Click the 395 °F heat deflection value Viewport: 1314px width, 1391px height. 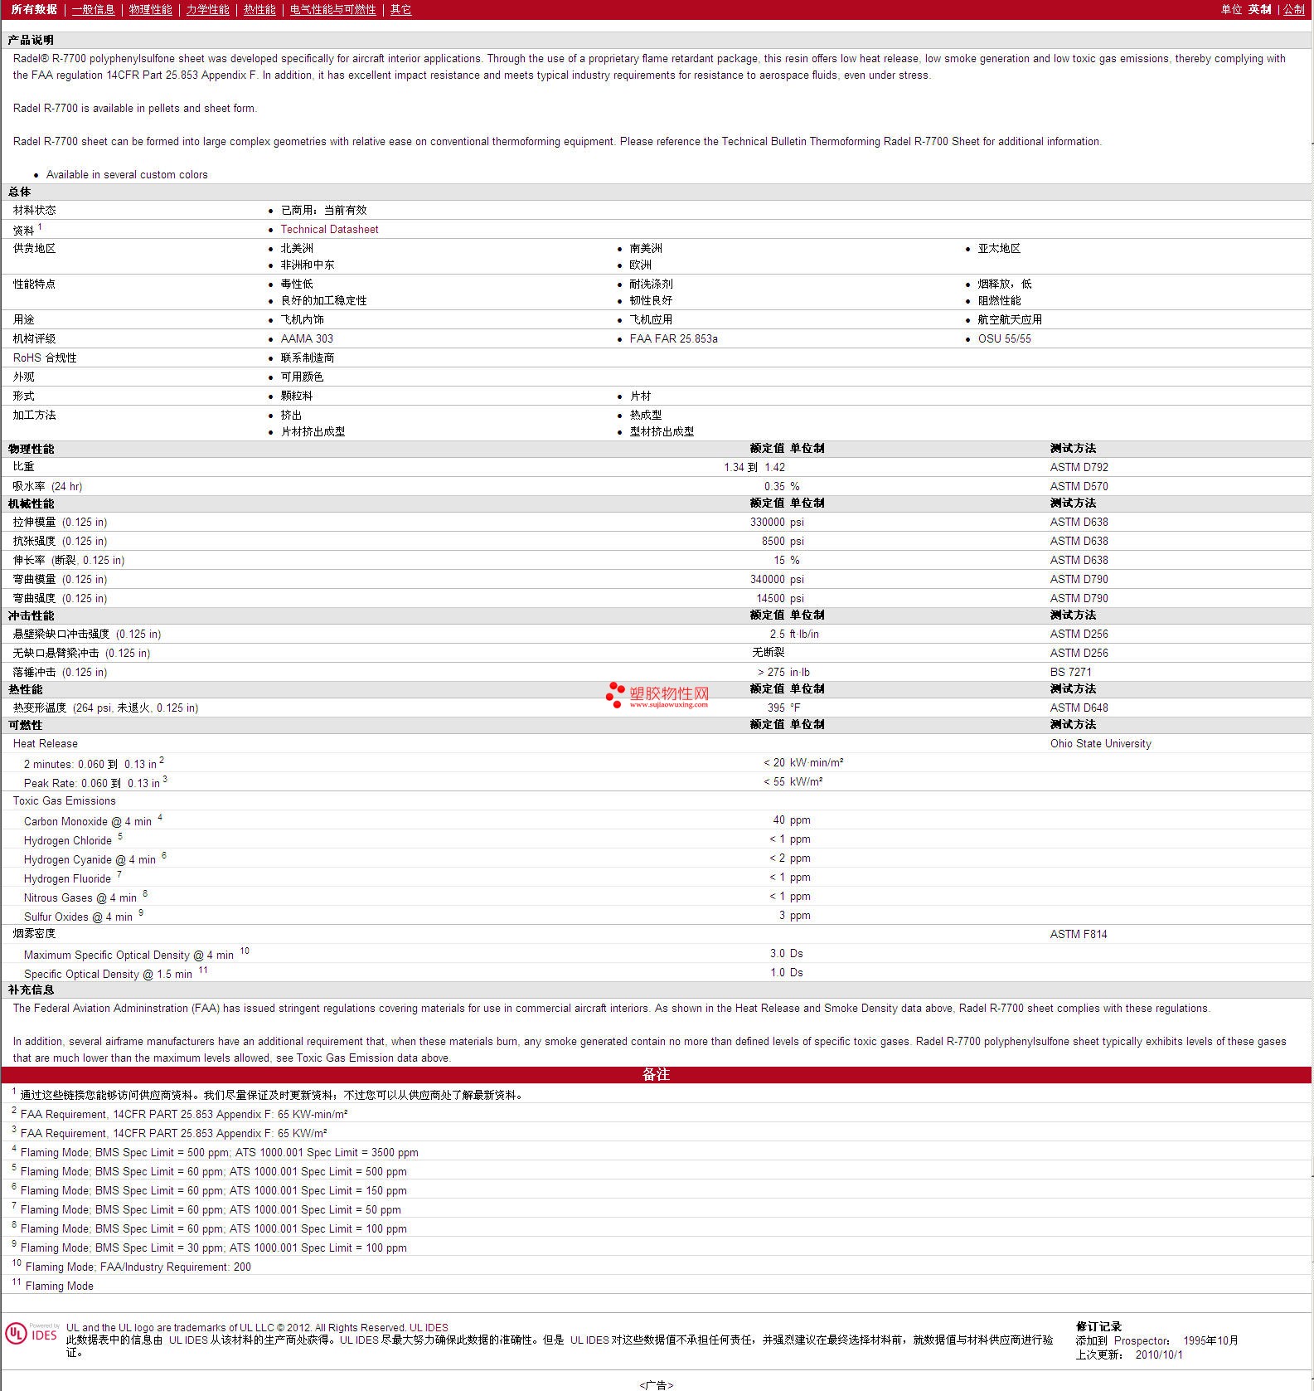tap(784, 708)
